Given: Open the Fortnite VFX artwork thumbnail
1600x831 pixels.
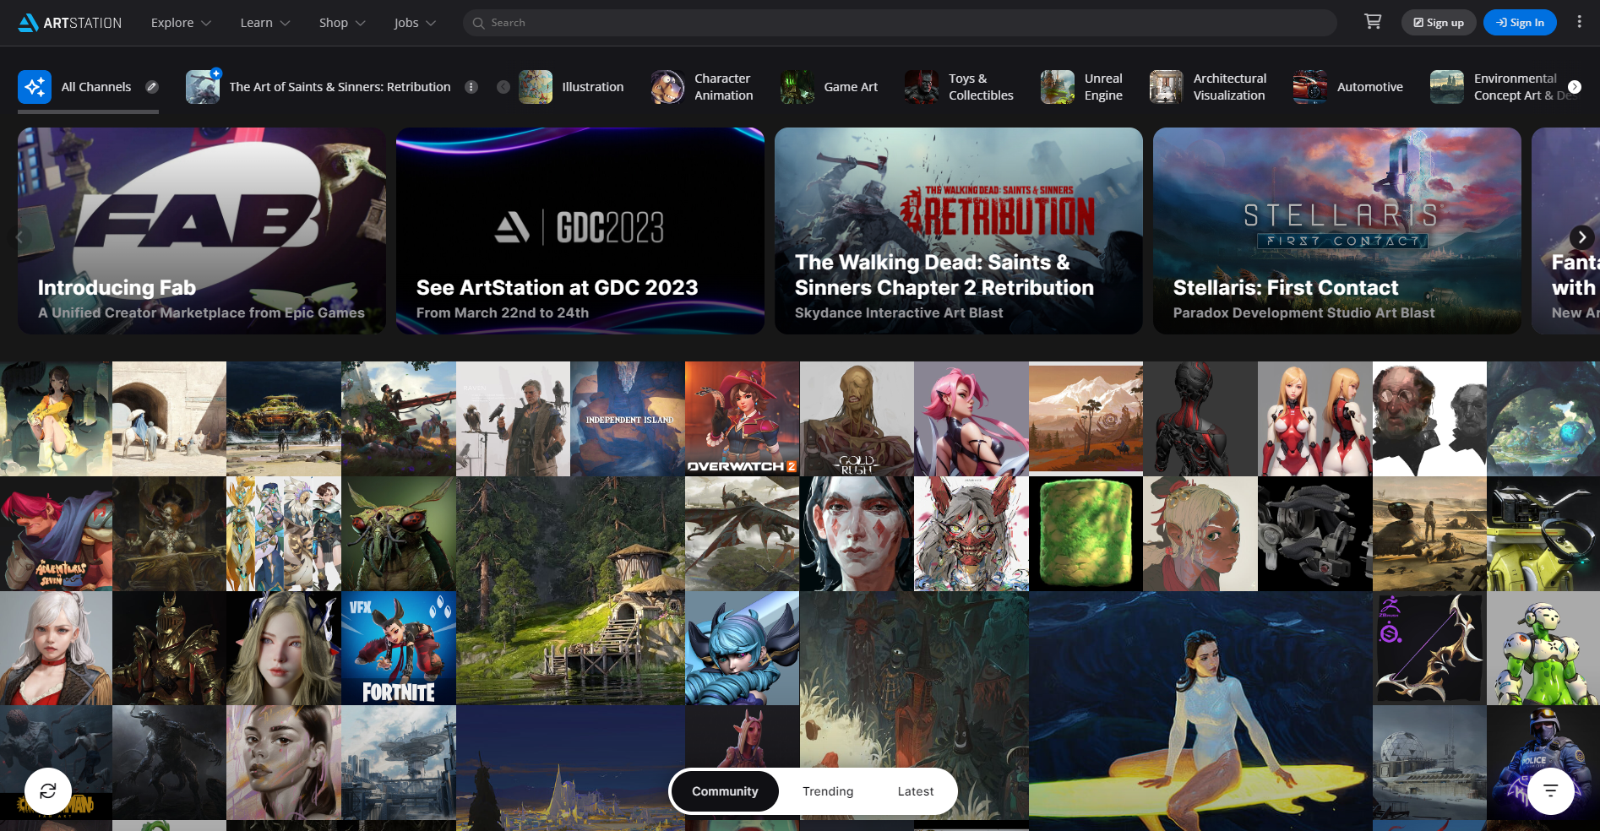Looking at the screenshot, I should (x=399, y=648).
